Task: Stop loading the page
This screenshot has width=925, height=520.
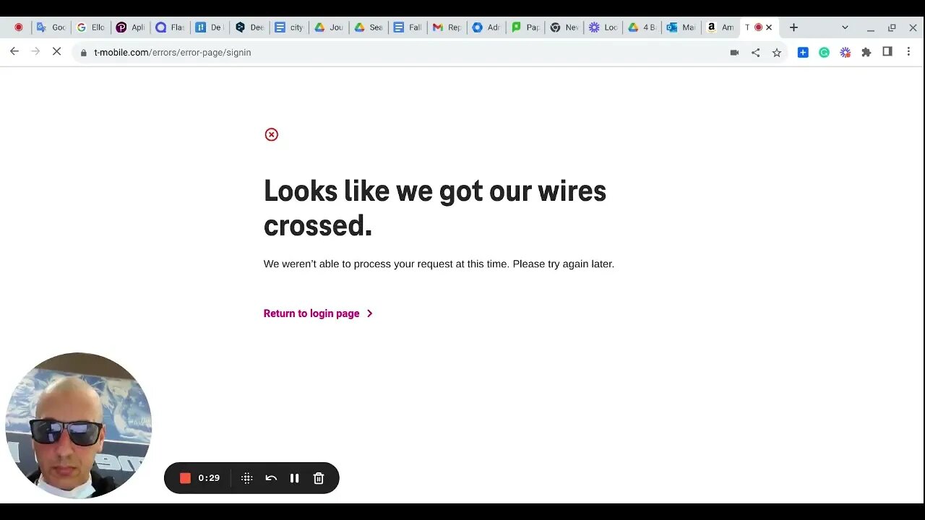Action: click(x=56, y=52)
